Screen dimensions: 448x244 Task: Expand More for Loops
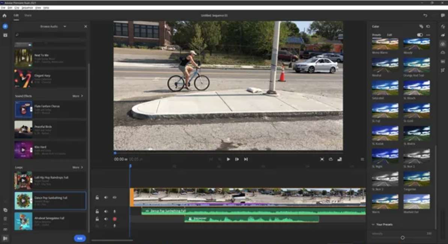pos(77,167)
